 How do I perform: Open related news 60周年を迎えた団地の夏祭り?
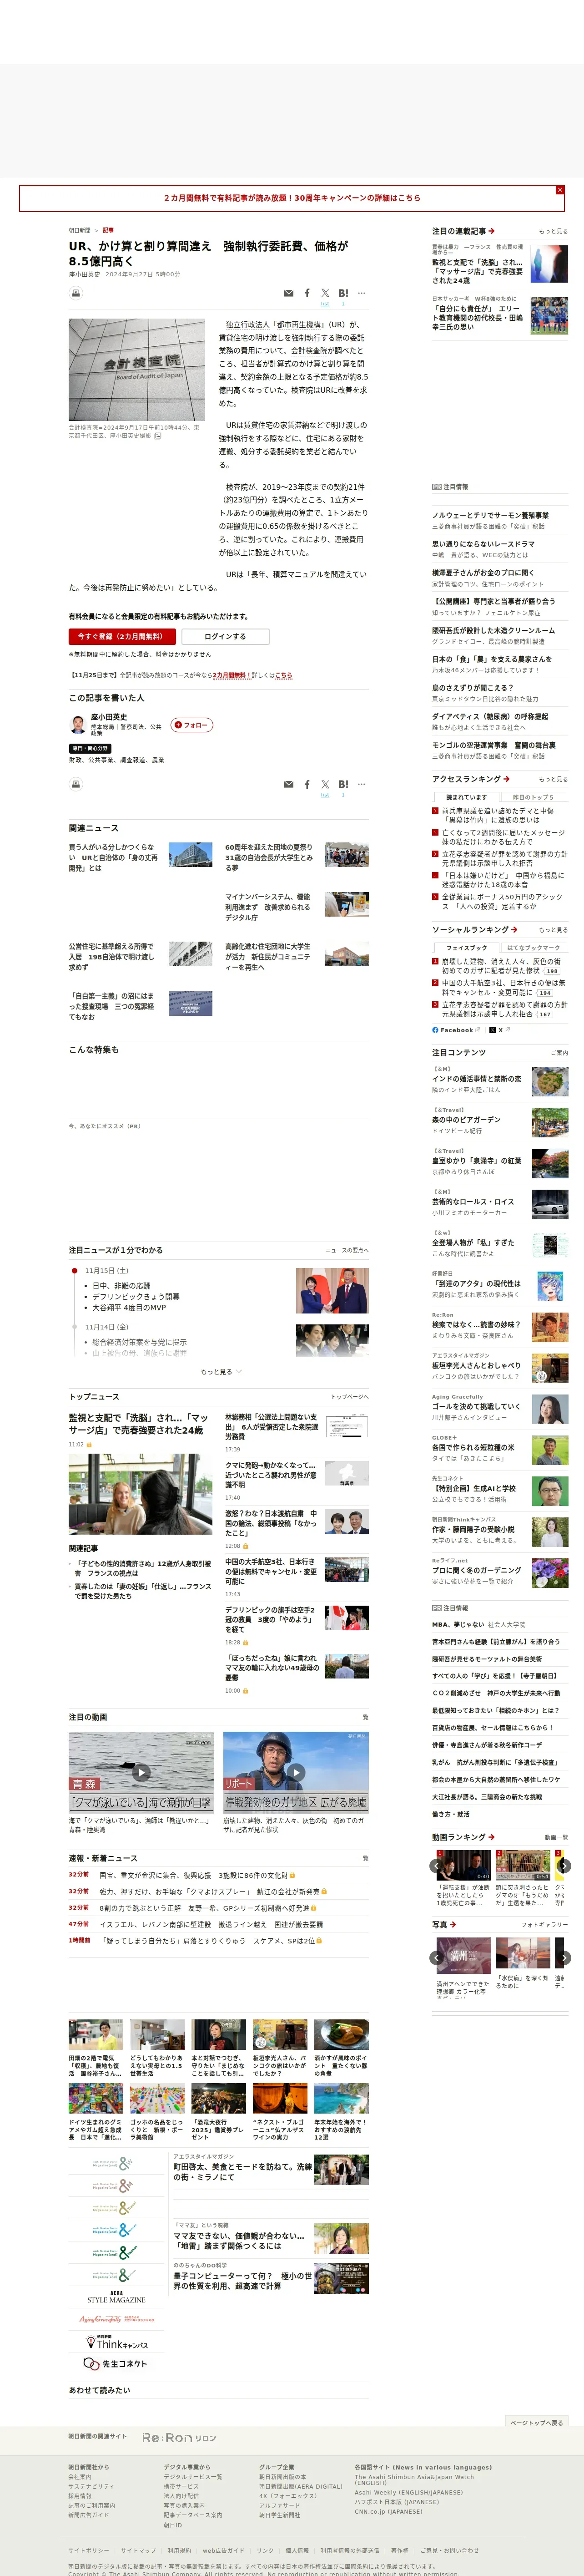[x=268, y=857]
